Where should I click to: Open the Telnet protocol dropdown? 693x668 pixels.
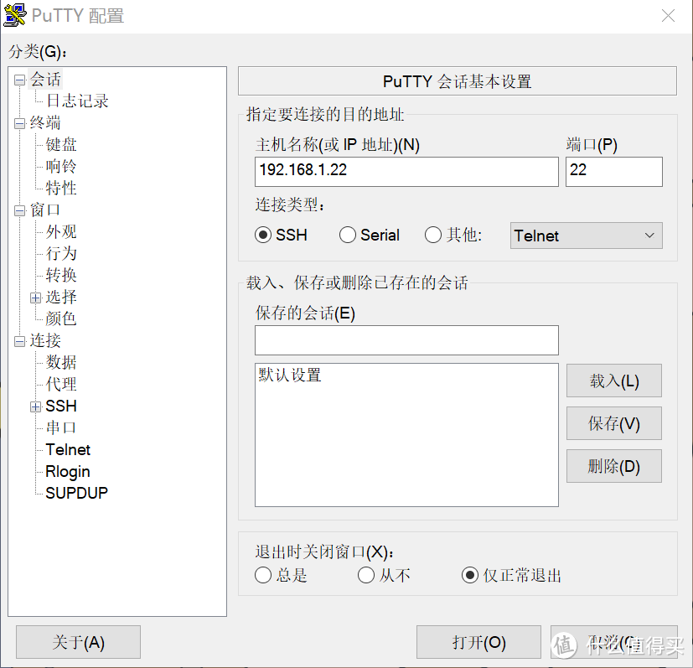click(x=586, y=236)
